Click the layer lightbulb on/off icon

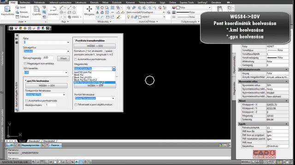click(128, 17)
